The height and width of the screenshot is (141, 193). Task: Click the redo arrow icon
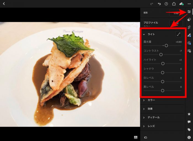coord(152,4)
